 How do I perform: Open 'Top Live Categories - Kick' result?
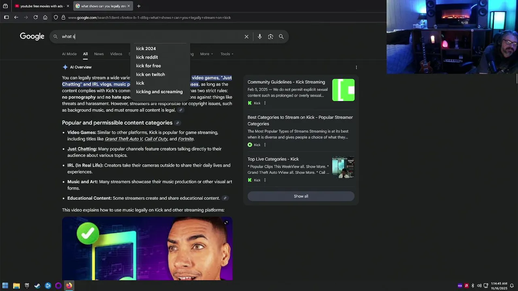pyautogui.click(x=273, y=159)
